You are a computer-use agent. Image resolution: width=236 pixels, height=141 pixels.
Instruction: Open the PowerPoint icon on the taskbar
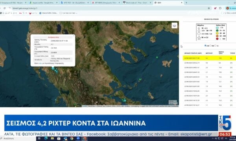[x=85, y=139]
